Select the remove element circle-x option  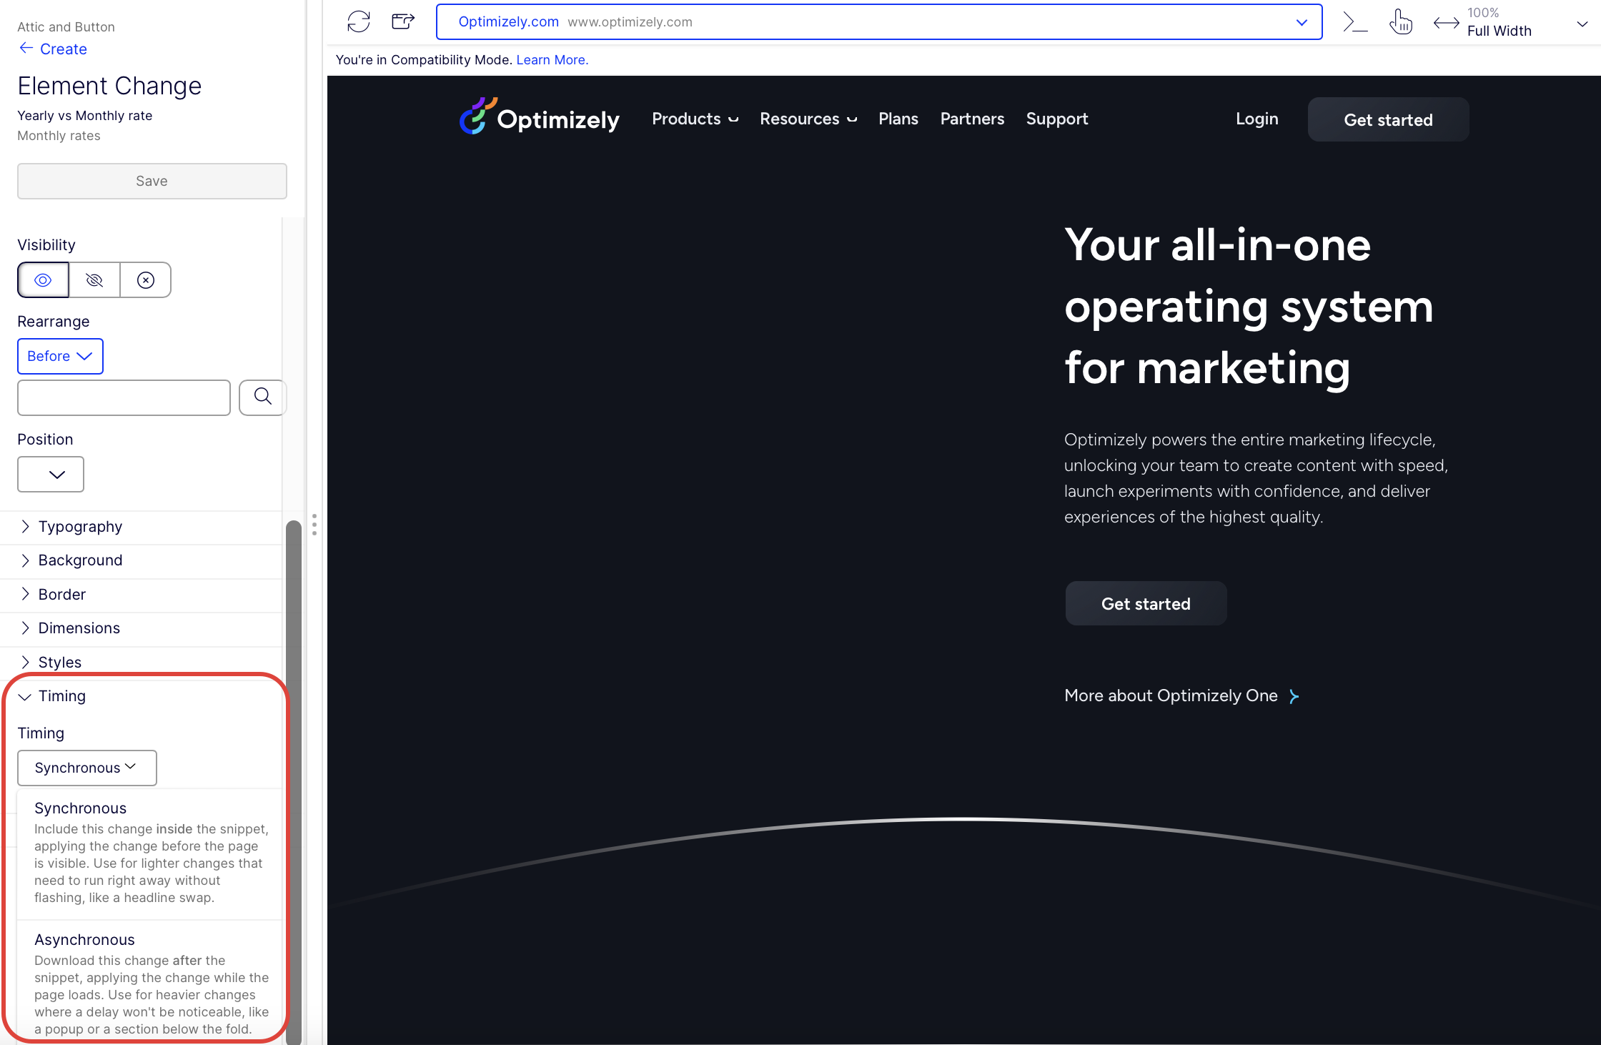click(145, 279)
